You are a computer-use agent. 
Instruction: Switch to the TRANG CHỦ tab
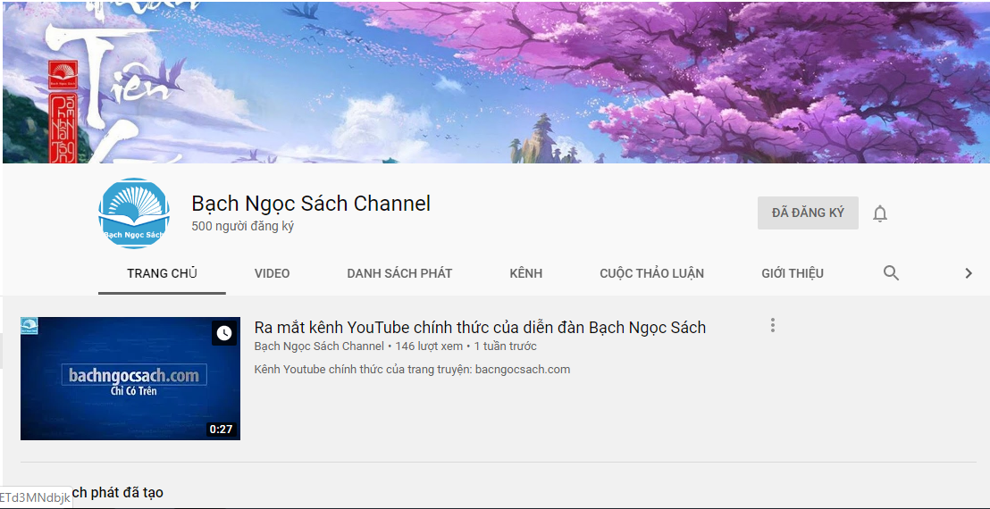click(162, 273)
